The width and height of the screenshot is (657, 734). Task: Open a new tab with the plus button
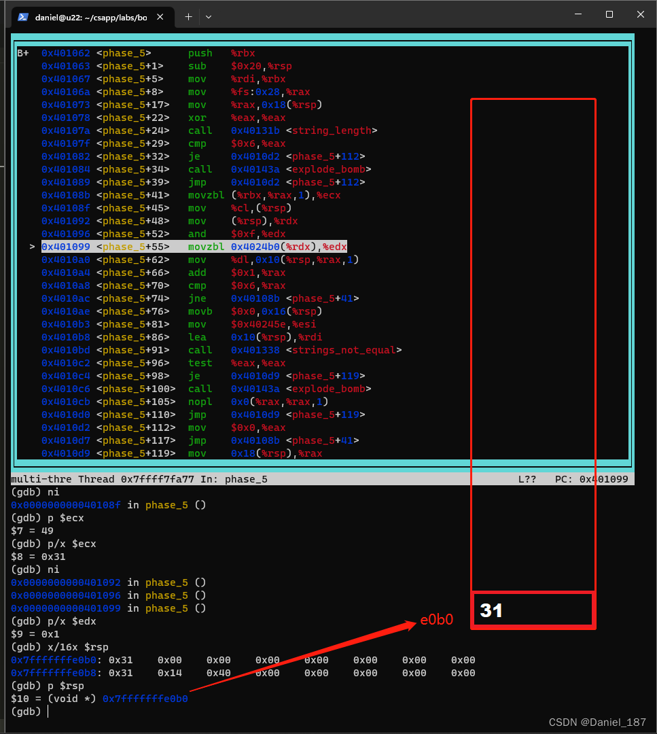tap(188, 16)
